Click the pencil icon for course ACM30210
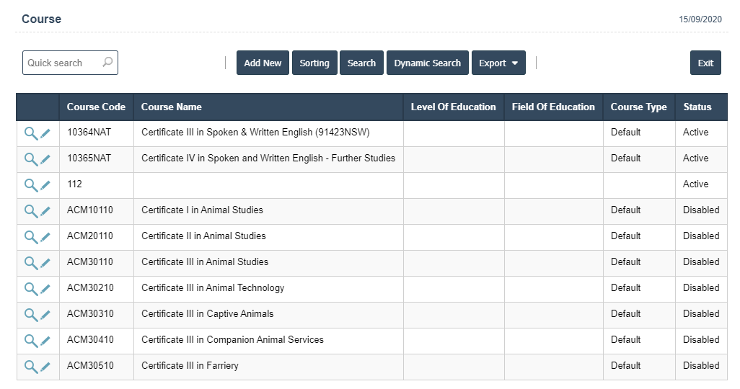Viewport: 740px width, 389px height. [x=45, y=289]
